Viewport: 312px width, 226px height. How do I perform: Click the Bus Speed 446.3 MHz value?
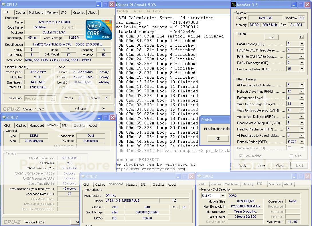click(38, 82)
